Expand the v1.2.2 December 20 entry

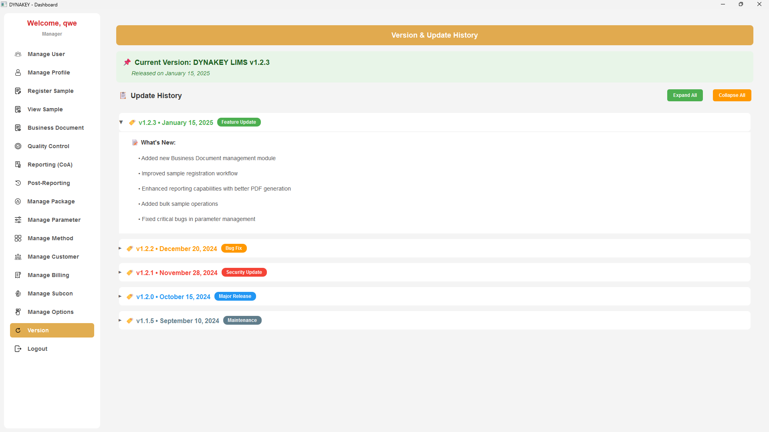click(120, 248)
